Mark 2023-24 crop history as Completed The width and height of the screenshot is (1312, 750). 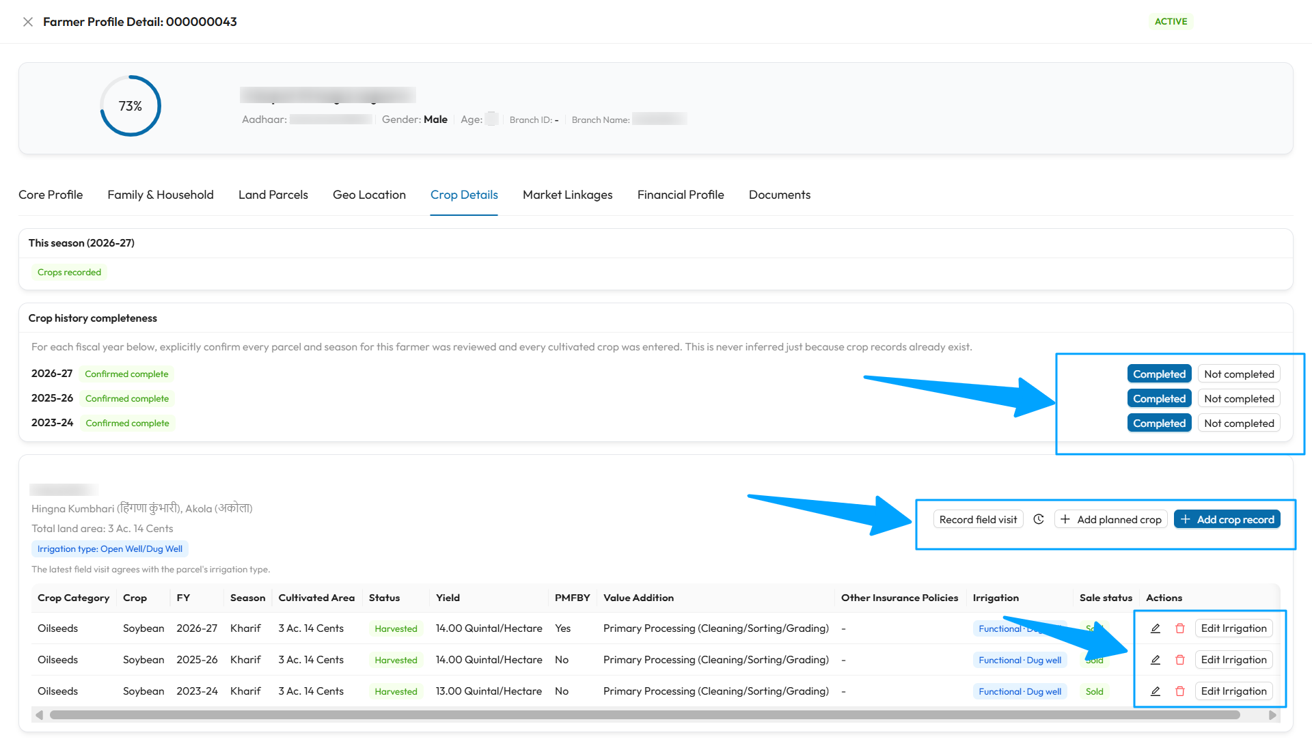point(1159,423)
